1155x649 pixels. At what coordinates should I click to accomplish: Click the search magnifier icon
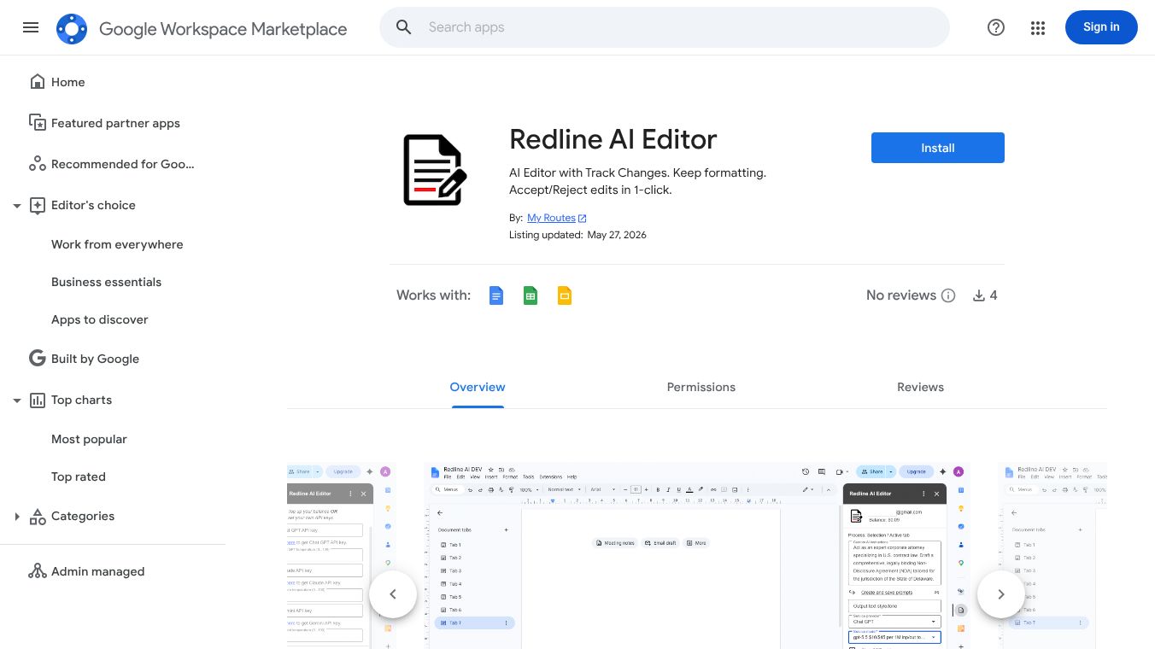[404, 27]
